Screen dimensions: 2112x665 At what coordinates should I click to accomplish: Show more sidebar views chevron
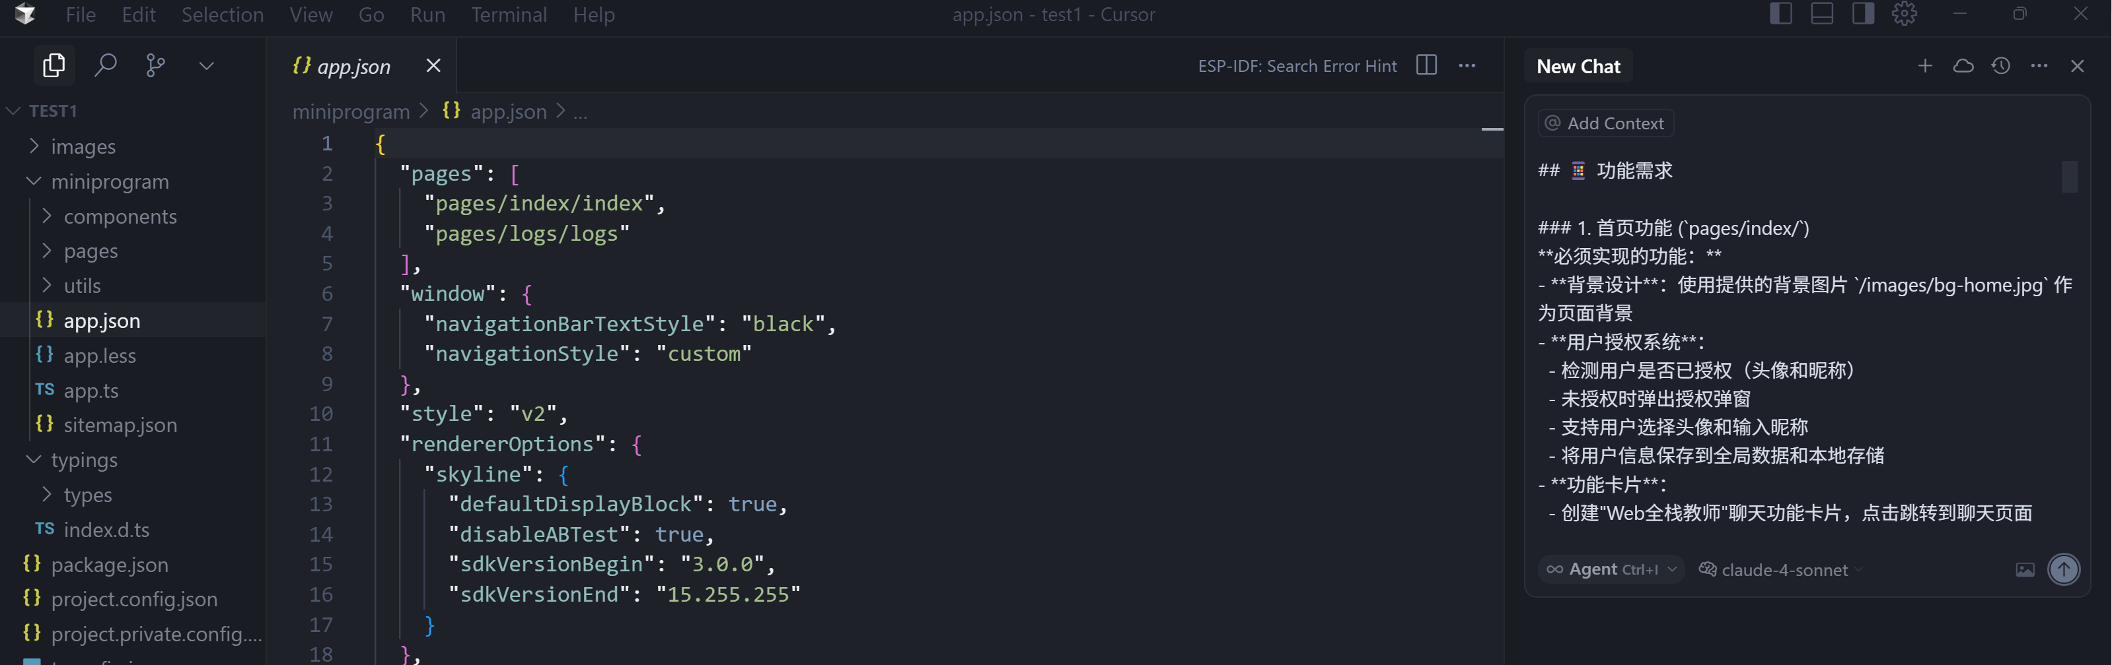207,65
